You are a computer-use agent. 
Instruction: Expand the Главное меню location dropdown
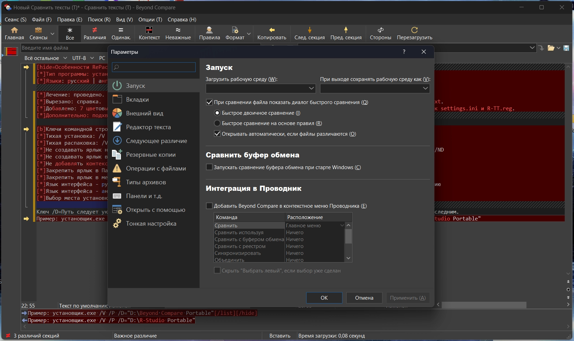point(342,226)
